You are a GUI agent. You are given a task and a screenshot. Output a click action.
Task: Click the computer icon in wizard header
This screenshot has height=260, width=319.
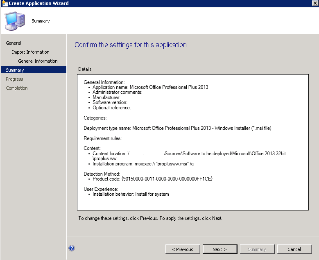point(15,21)
